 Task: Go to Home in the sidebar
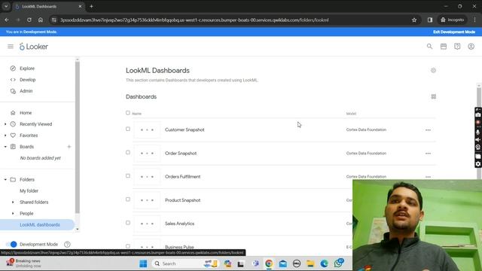[26, 113]
